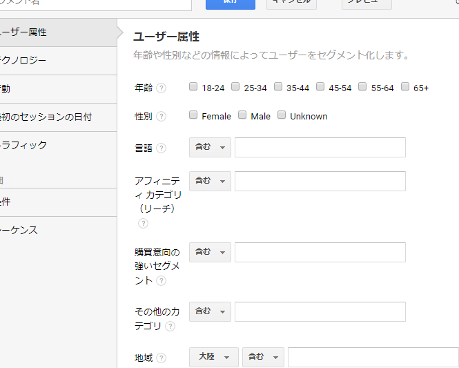Click the キャンセル button
Viewport: 459px width, 368px height.
291,3
